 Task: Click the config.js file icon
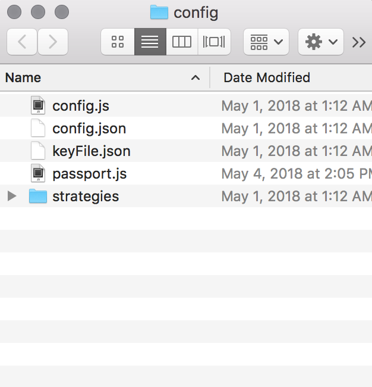click(38, 106)
